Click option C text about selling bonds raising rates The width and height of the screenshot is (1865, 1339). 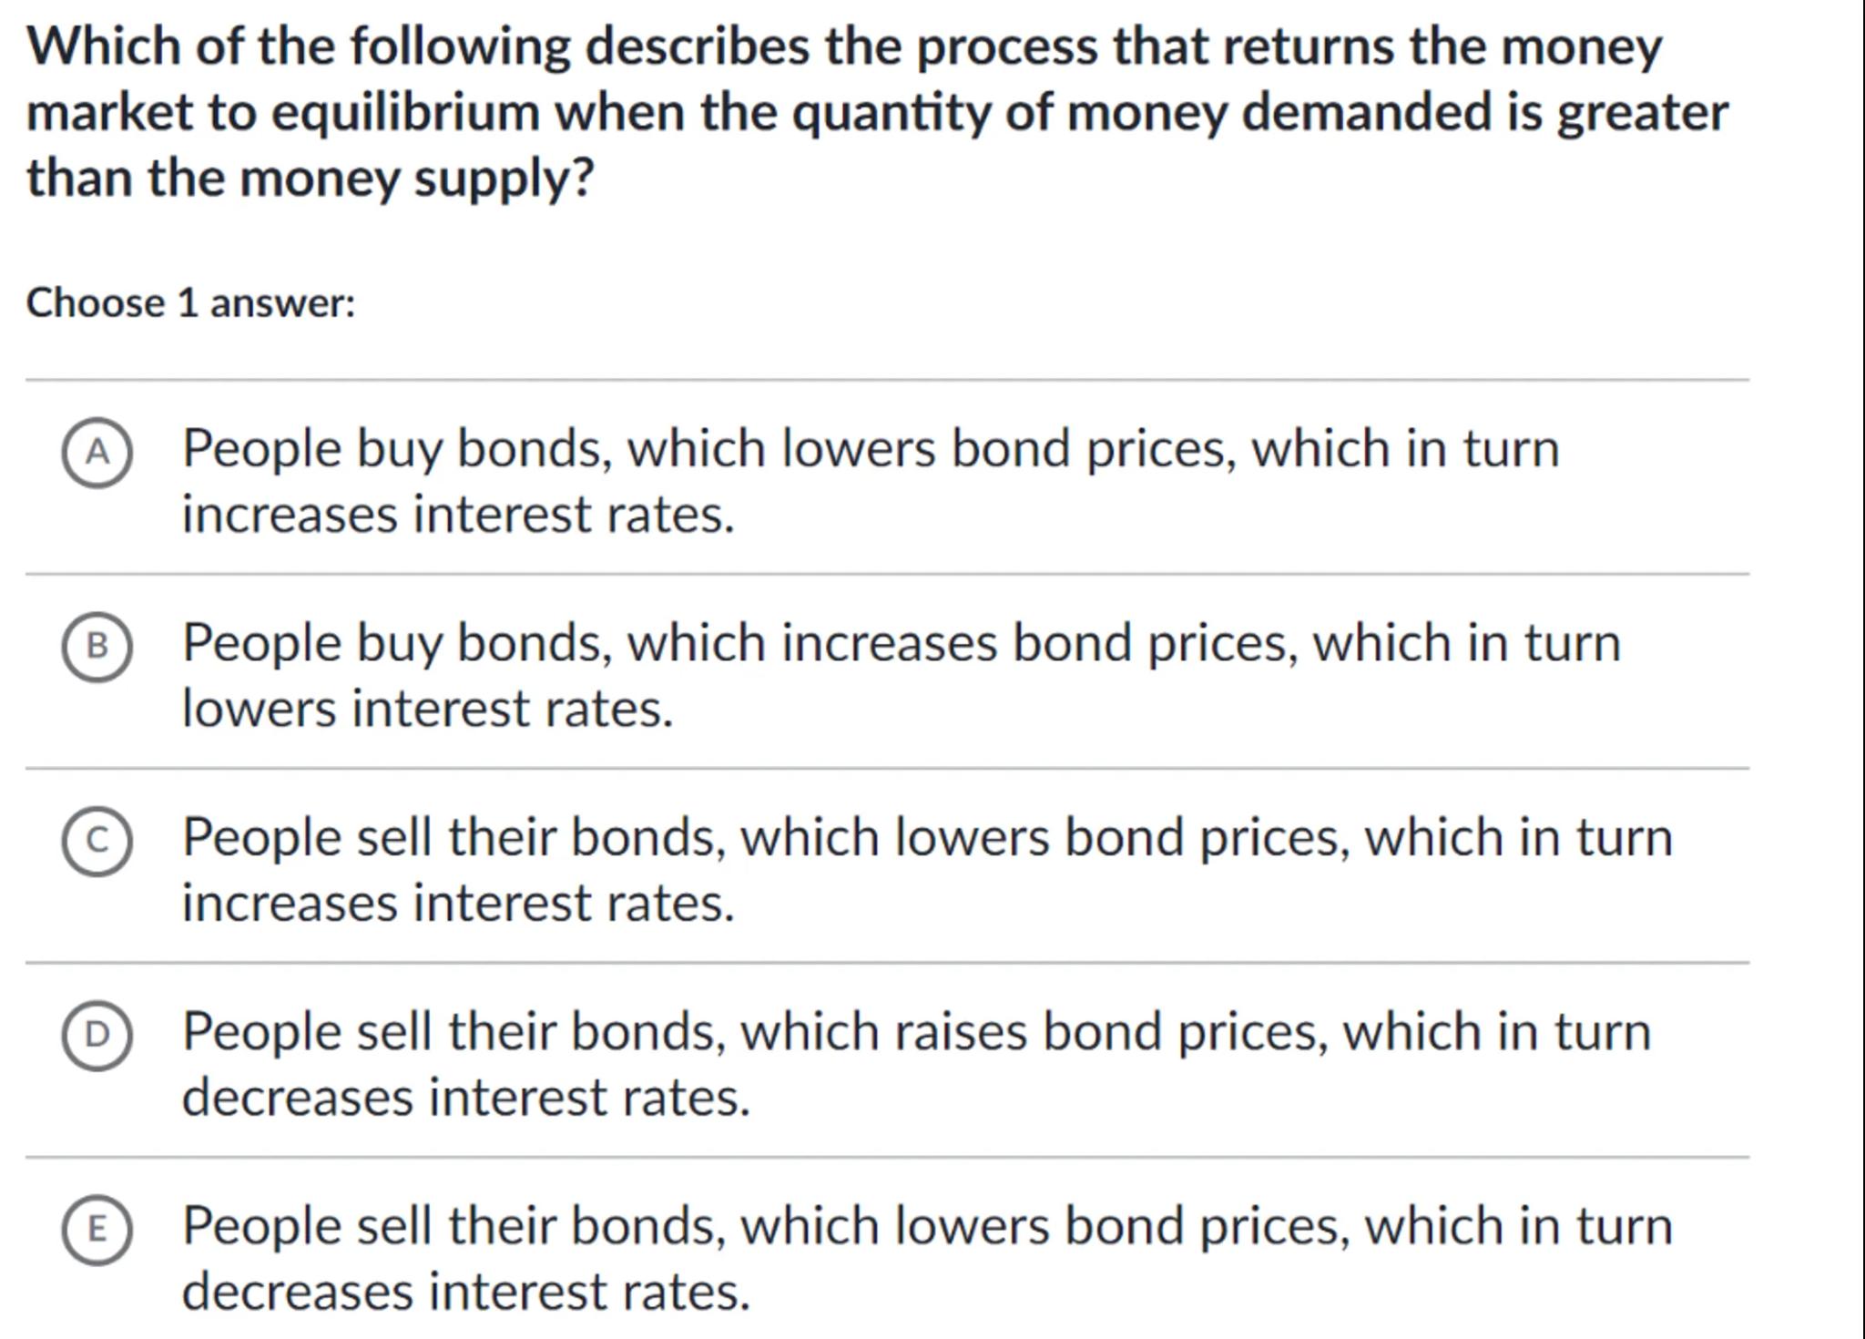[x=926, y=837]
